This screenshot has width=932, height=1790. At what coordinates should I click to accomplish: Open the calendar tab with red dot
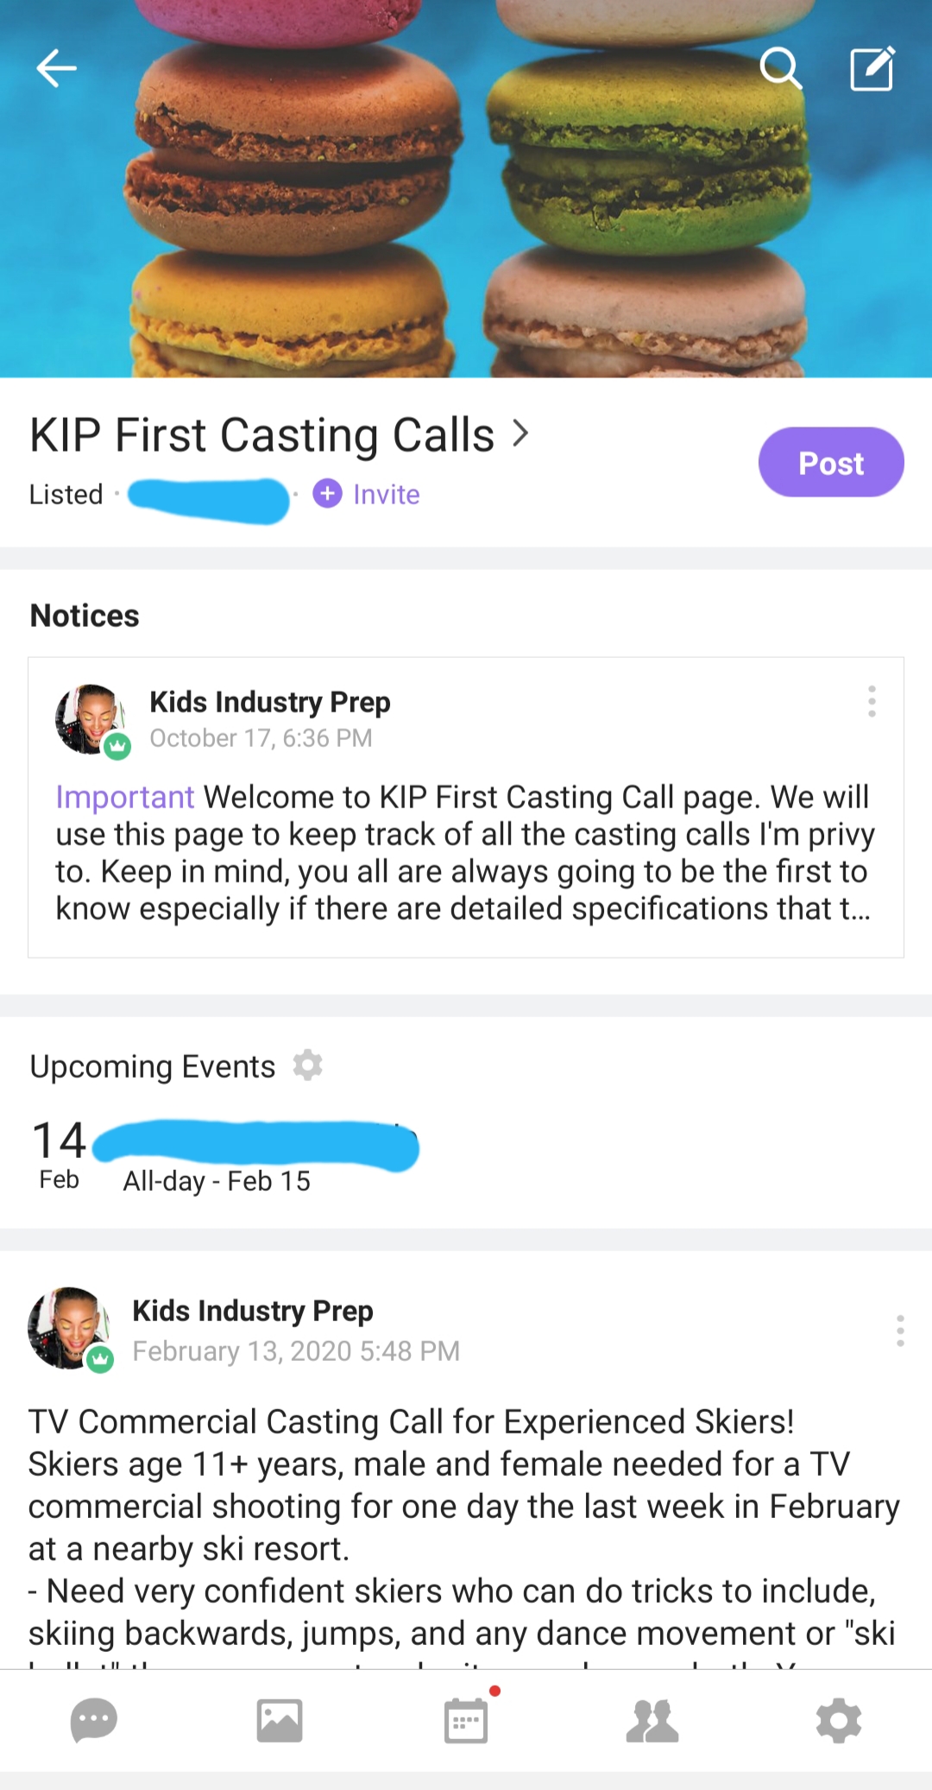(x=466, y=1720)
